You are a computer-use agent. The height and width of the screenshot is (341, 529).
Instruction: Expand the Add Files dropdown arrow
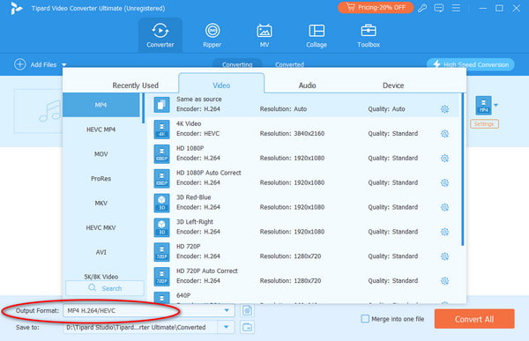pyautogui.click(x=64, y=64)
